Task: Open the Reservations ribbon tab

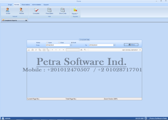Action: 26,5
